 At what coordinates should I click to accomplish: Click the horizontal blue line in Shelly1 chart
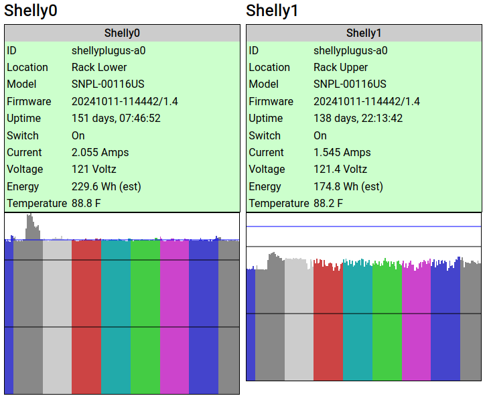363,226
